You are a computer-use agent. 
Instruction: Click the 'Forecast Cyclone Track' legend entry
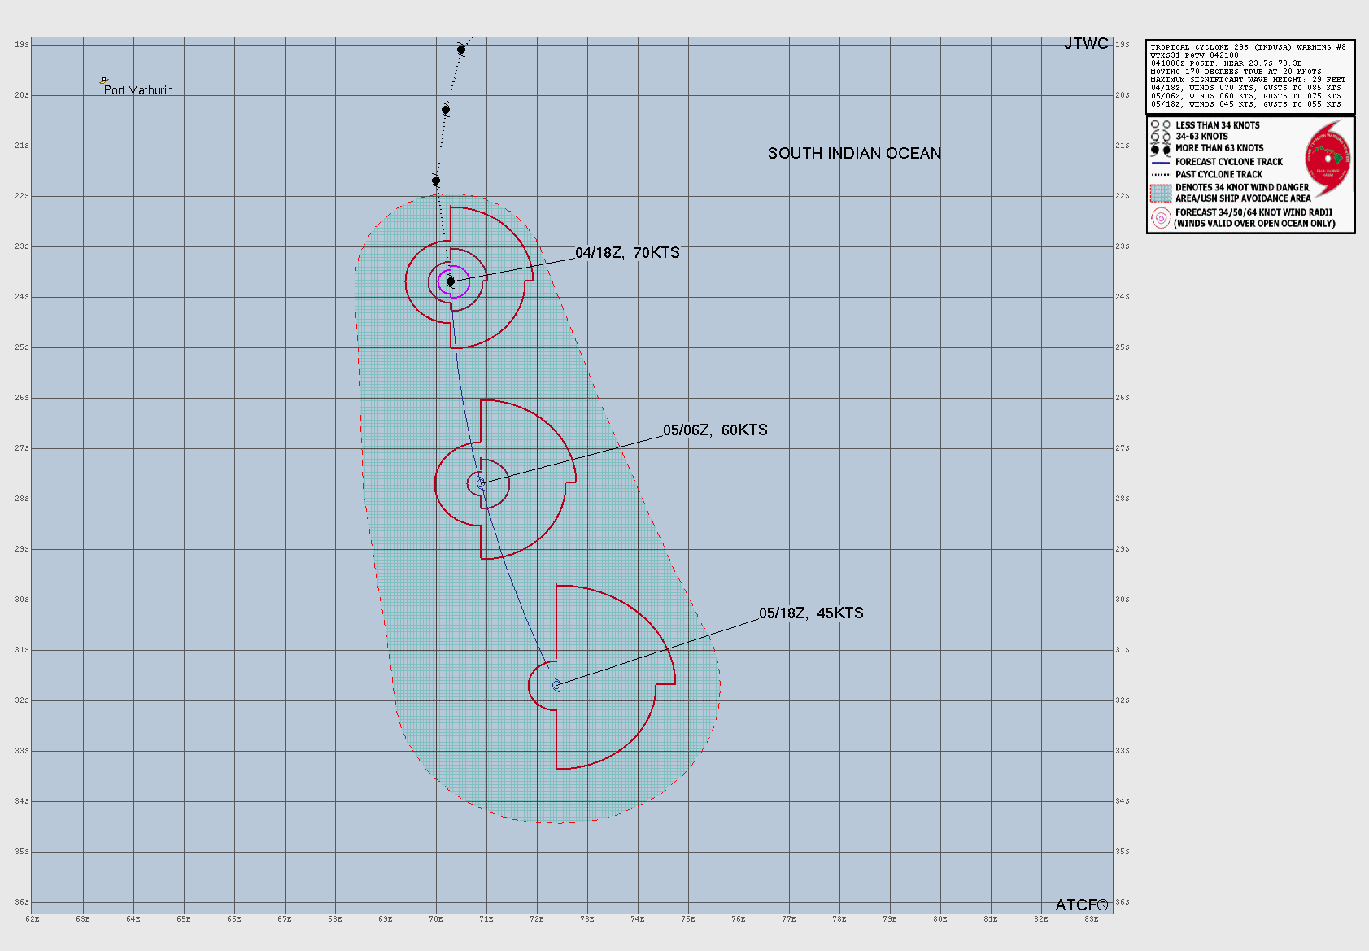1228,162
